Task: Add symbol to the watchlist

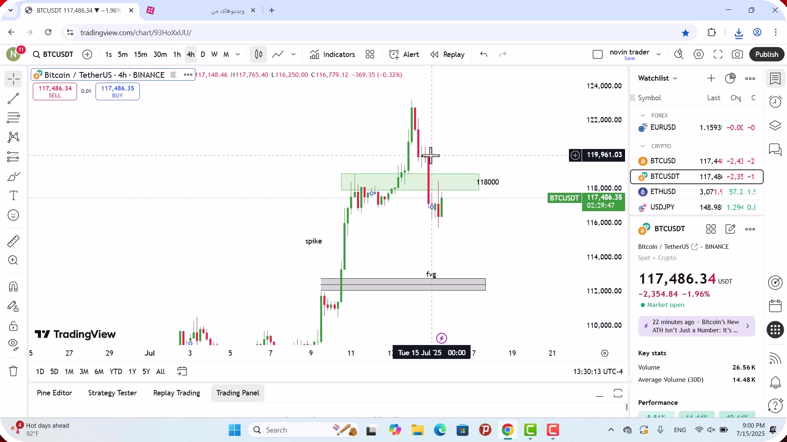Action: pos(711,78)
